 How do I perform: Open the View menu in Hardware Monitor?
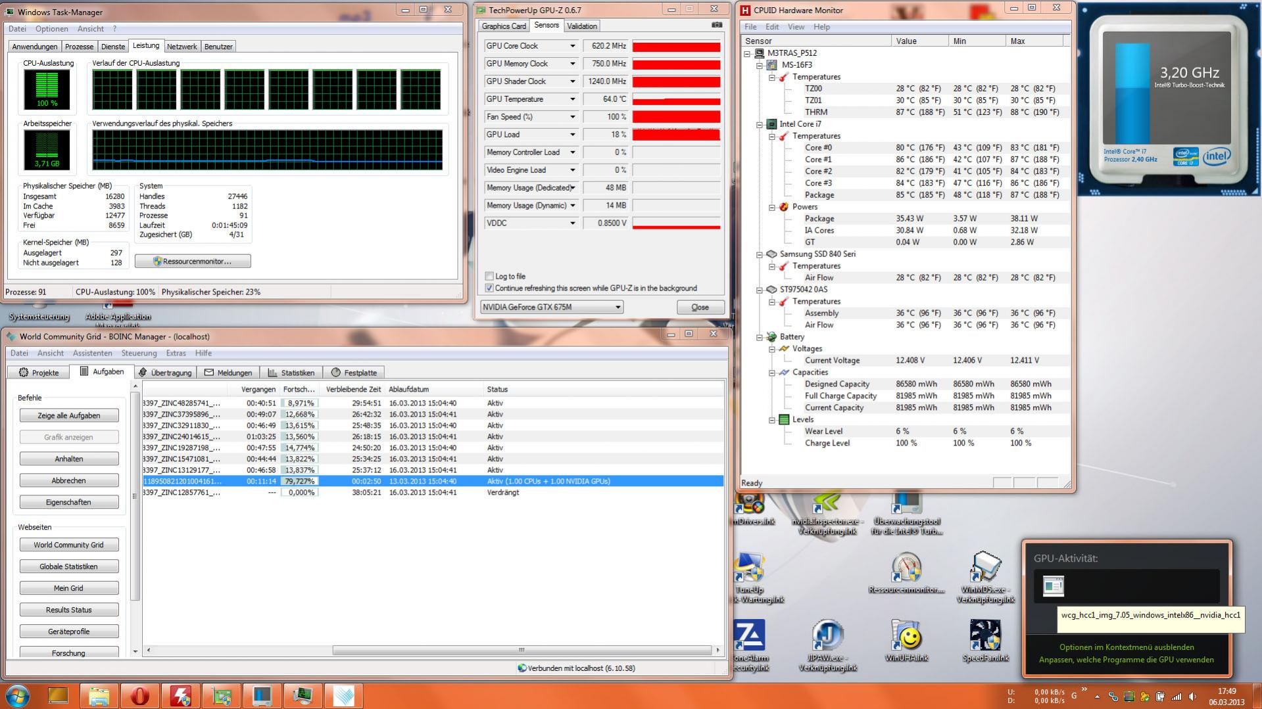pos(796,27)
